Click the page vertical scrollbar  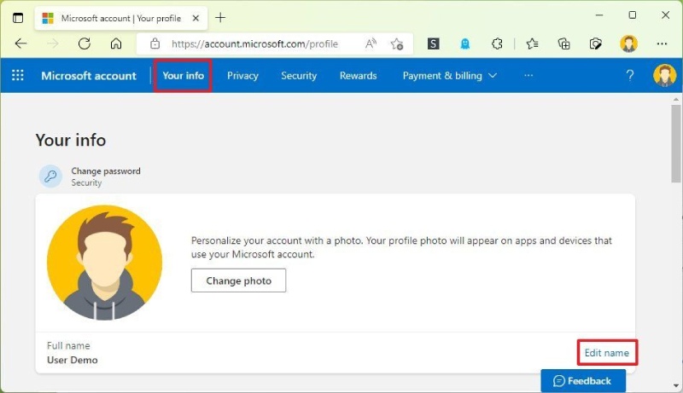(x=675, y=143)
